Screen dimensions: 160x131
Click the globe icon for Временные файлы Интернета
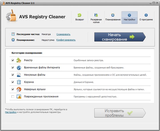point(19,68)
